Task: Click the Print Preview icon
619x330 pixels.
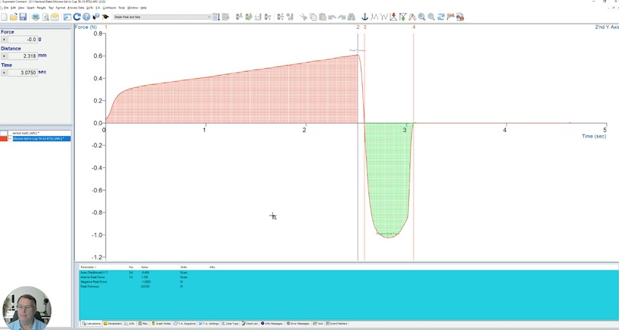Action: (45, 17)
